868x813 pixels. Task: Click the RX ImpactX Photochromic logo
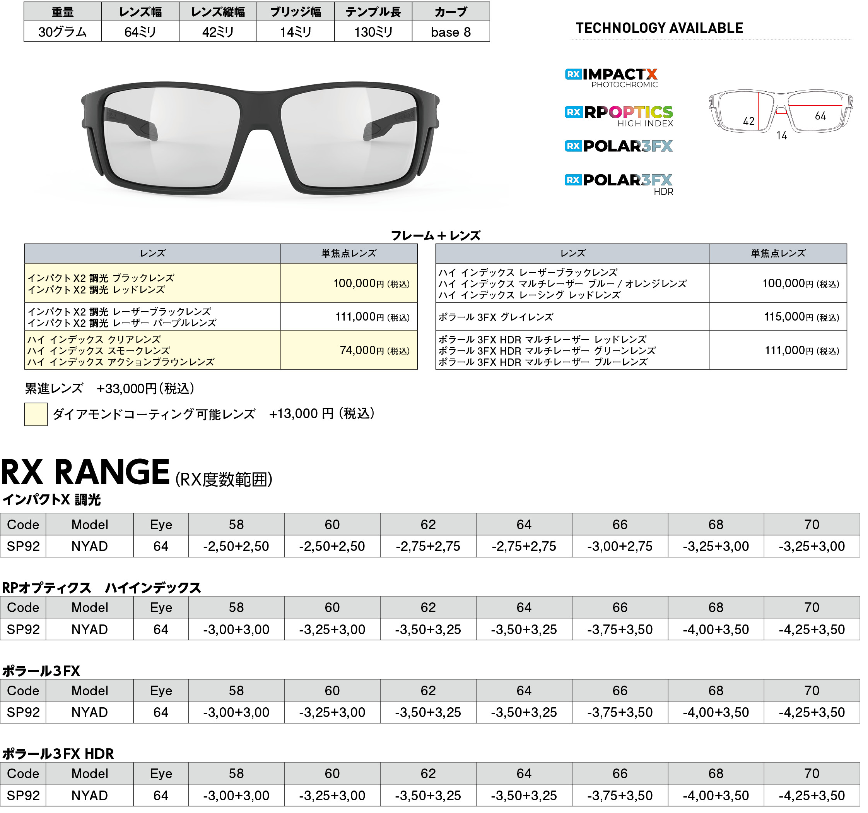coord(611,78)
